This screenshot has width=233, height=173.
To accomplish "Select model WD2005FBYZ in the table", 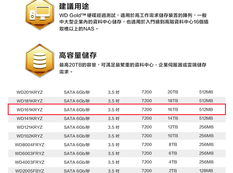I will [x=29, y=171].
